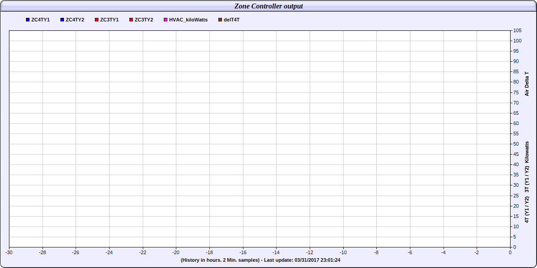Click the magenta HVAC_kiloWatts legend swatch

tap(165, 20)
